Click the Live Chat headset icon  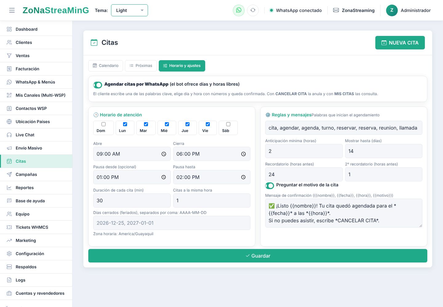point(9,135)
